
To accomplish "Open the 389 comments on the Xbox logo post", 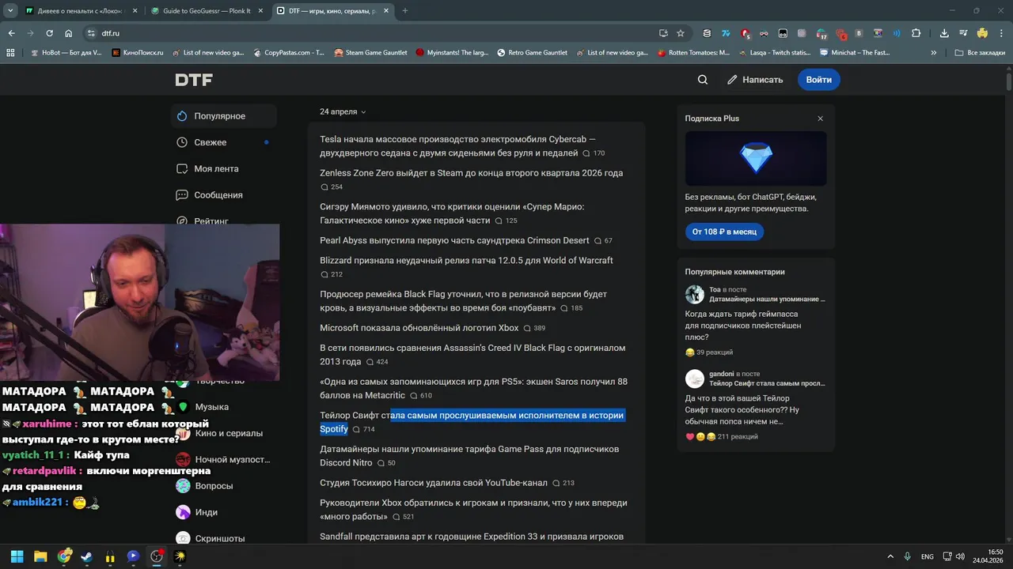I will (534, 328).
